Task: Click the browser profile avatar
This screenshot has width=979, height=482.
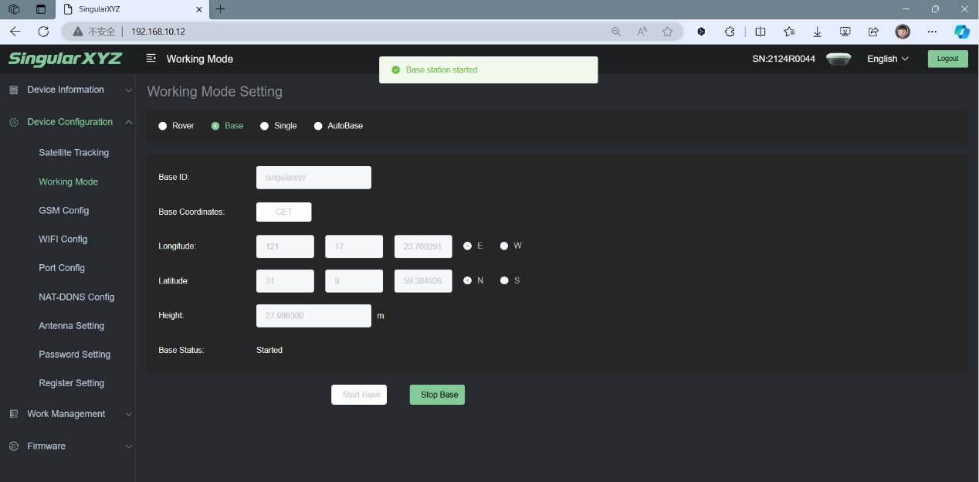Action: pyautogui.click(x=902, y=32)
